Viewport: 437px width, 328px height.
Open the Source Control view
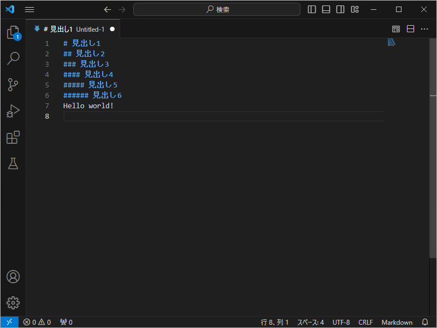click(13, 85)
